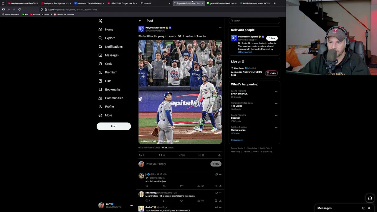Open the Reddit bookmark in the bookmarks bar
The width and height of the screenshot is (377, 212).
(x=65, y=14)
